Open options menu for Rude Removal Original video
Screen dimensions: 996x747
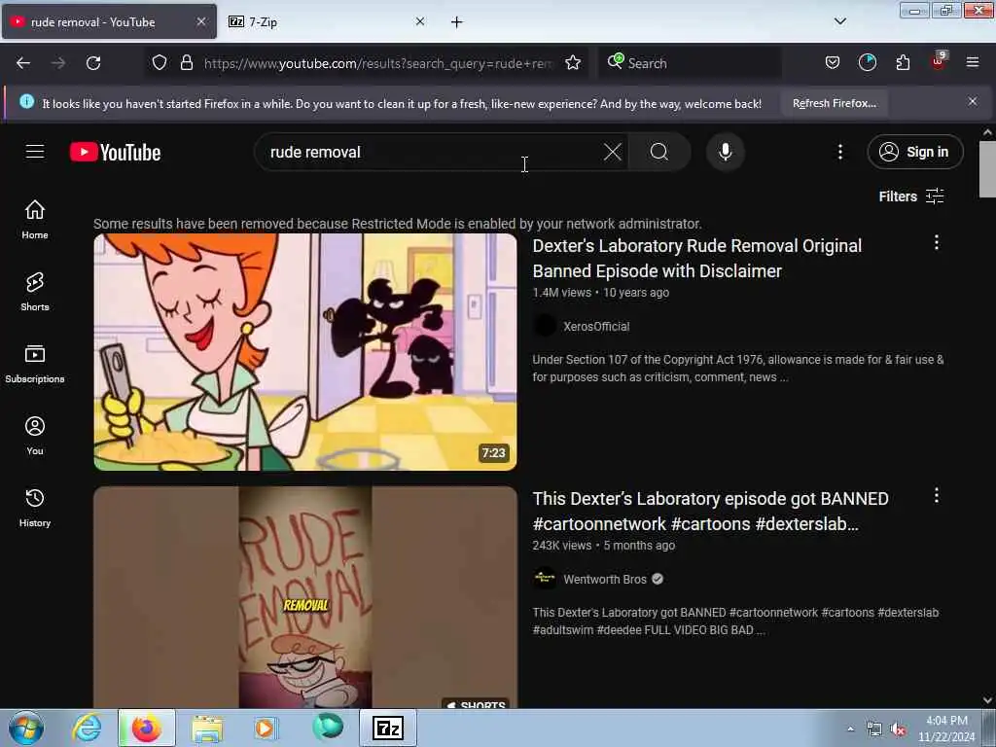[x=937, y=242]
